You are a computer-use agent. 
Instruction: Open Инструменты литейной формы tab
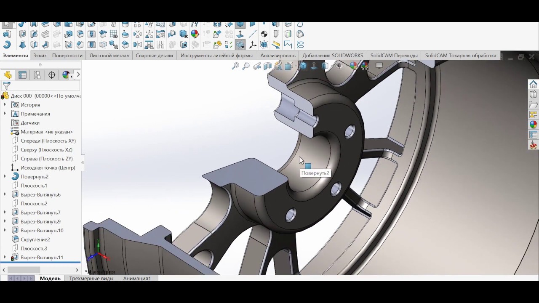point(216,56)
